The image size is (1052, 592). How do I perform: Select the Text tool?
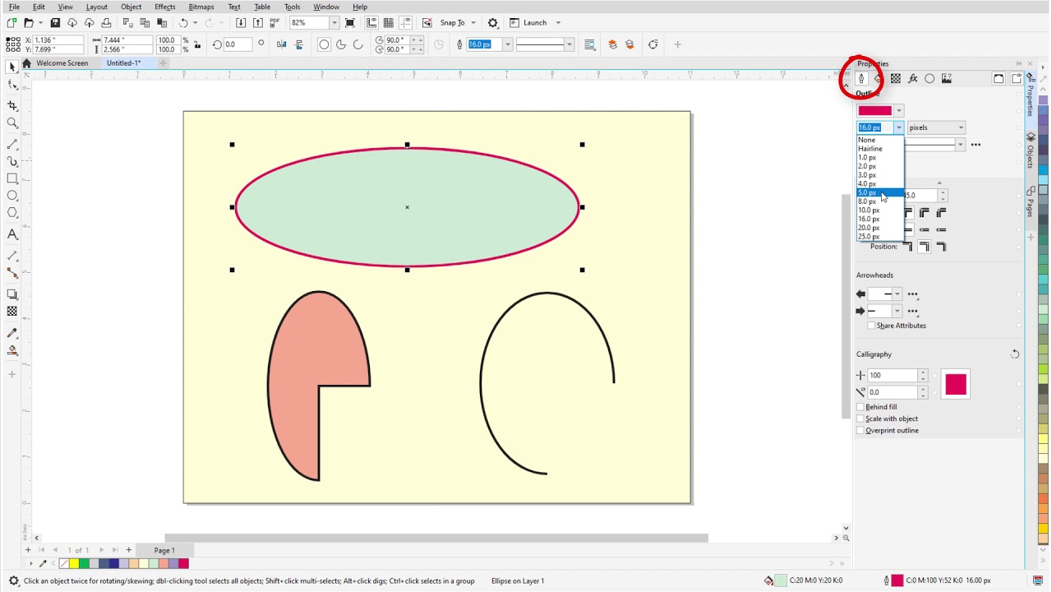click(x=12, y=234)
